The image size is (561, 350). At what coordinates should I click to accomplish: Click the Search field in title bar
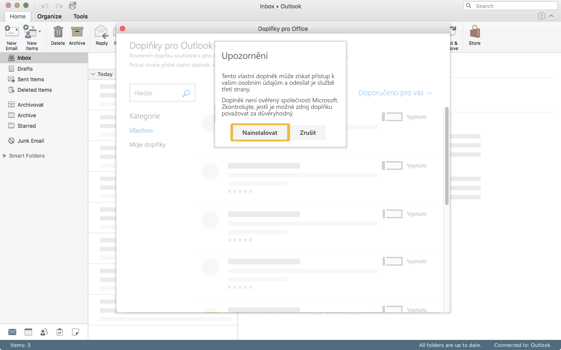[x=510, y=6]
